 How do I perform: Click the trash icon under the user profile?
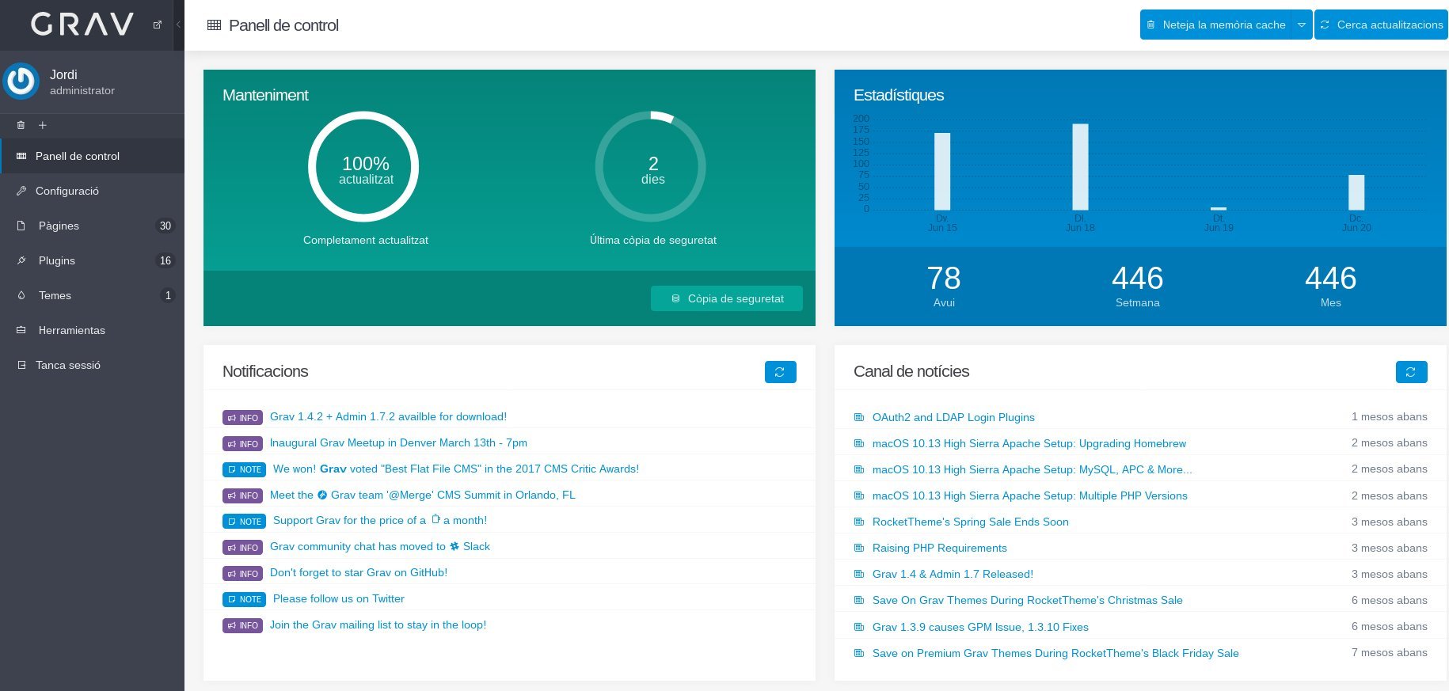[x=21, y=125]
